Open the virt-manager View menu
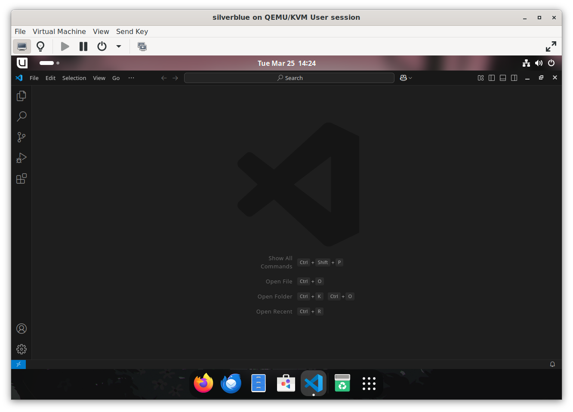Viewport: 573px width, 412px height. (x=101, y=31)
